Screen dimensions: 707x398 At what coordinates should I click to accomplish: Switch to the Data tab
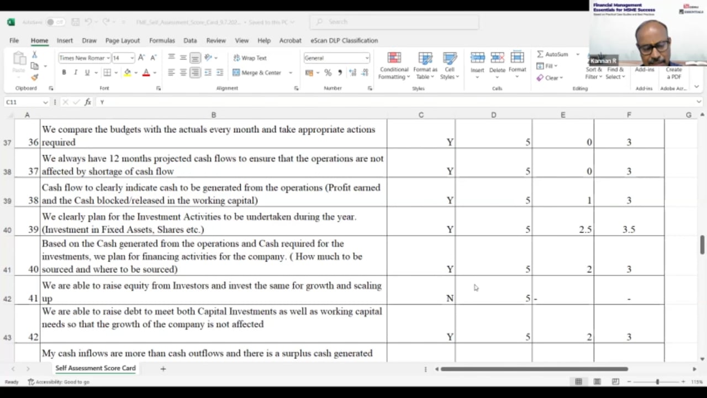click(x=190, y=40)
